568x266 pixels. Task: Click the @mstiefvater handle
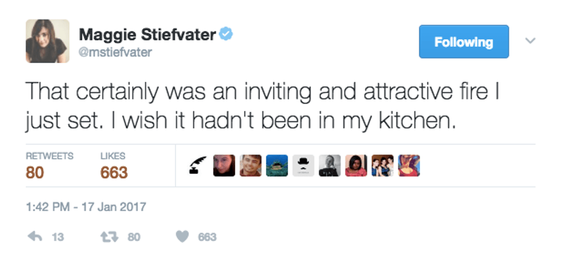tap(115, 52)
